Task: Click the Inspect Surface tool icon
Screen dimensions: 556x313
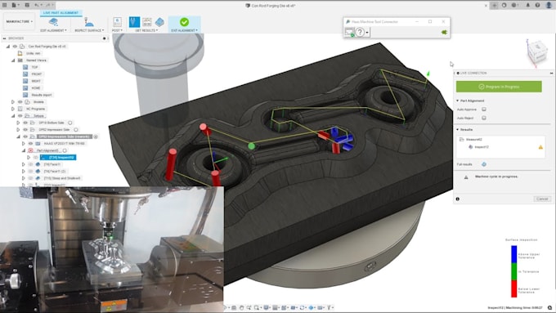Action: click(x=88, y=22)
